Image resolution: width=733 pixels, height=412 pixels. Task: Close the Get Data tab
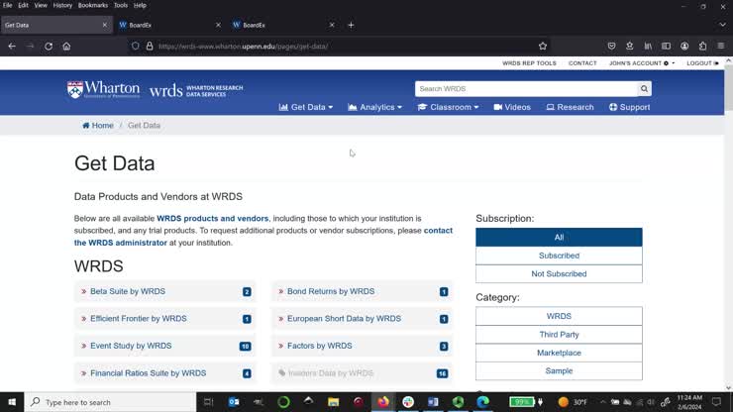(104, 25)
